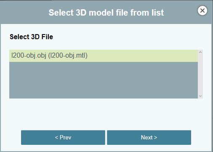Image resolution: width=213 pixels, height=152 pixels.
Task: Click empty gray area of file list
Action: (104, 80)
